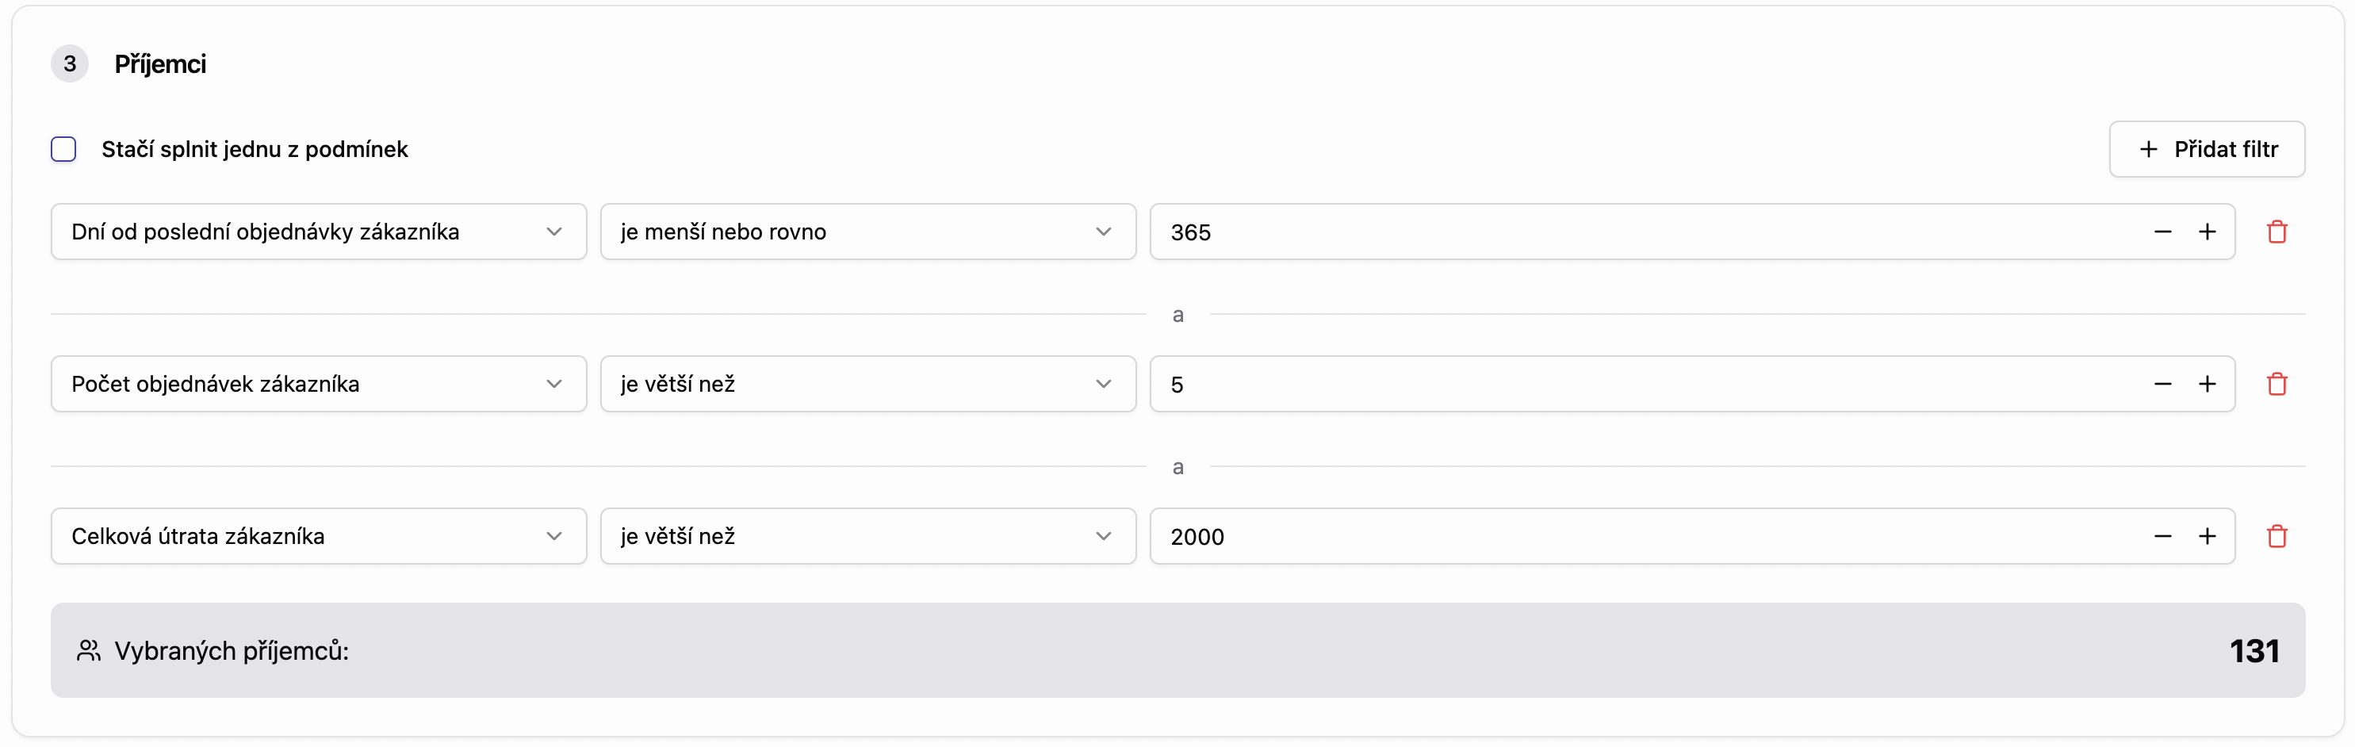Increase the 365 days value with plus
Viewport: 2355px width, 747px height.
(x=2207, y=232)
